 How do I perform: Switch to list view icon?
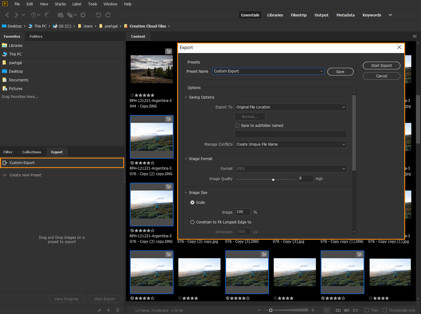pyautogui.click(x=355, y=310)
